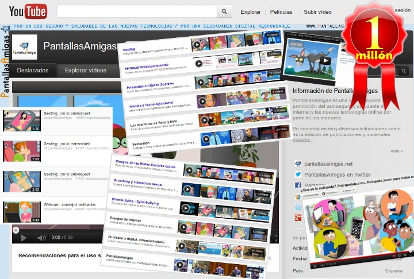Open 'PantallasAmigas en Twitter' link
414x279 pixels.
coord(337,175)
